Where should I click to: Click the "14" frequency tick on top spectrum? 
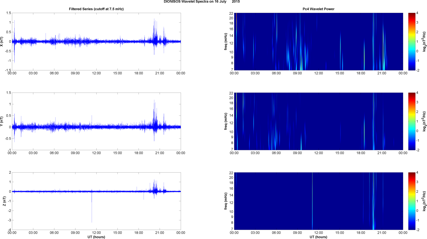tap(231, 36)
